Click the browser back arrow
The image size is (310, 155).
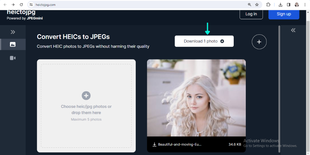point(5,5)
